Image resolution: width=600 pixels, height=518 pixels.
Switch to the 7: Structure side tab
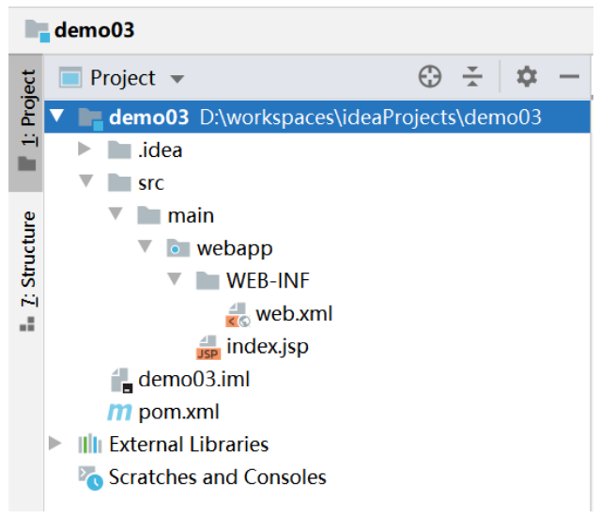[x=26, y=270]
